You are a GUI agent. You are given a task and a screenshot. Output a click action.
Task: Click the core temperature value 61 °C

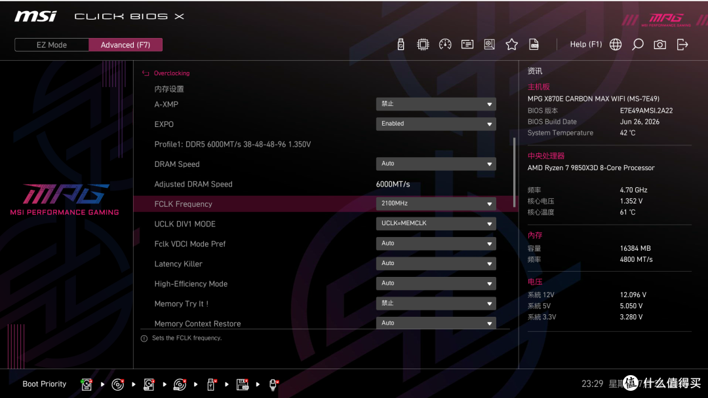coord(627,212)
